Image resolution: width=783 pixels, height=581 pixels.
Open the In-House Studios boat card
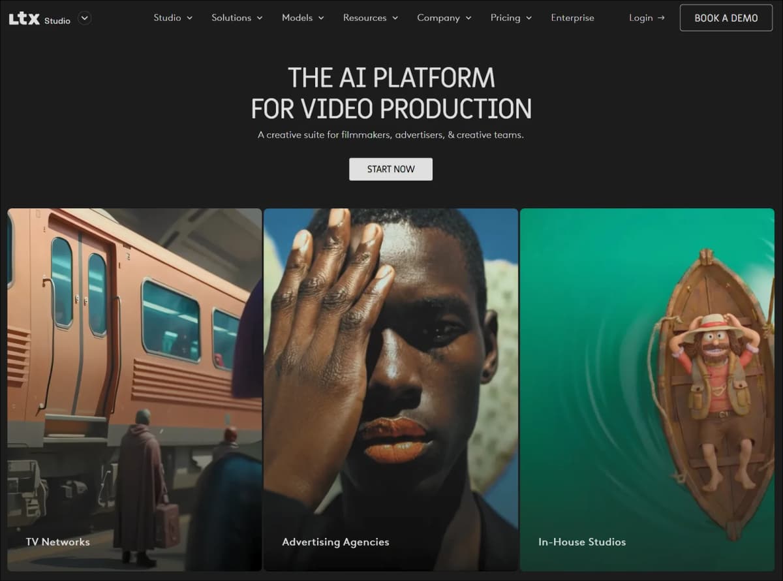click(x=647, y=390)
